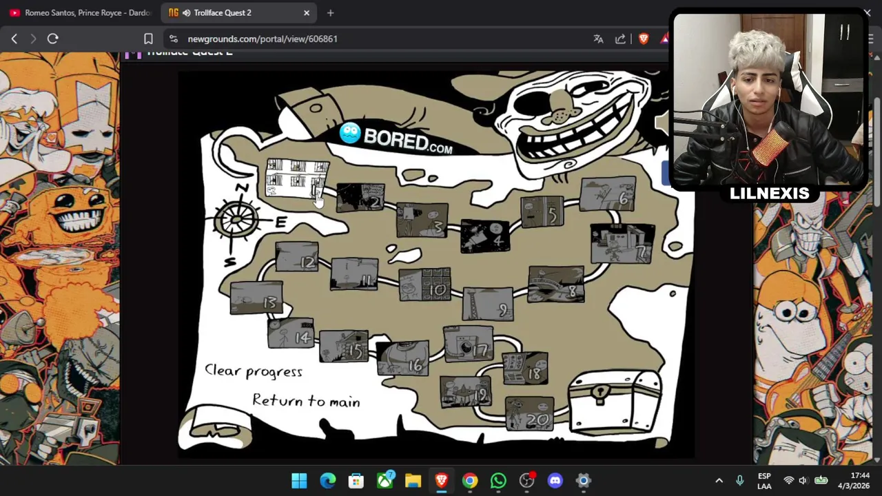Open level 7 on the map

(x=623, y=244)
